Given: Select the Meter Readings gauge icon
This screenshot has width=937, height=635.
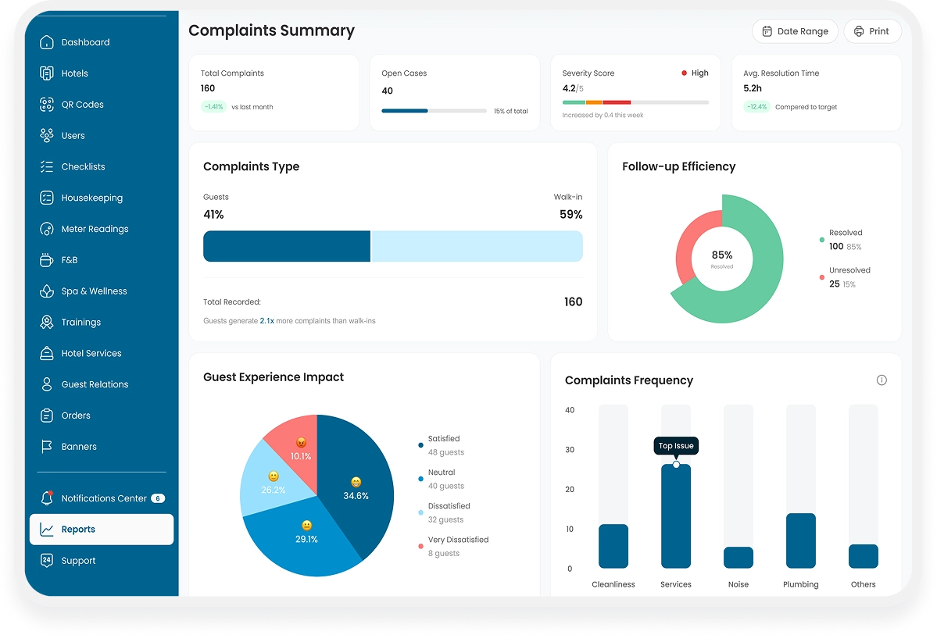Looking at the screenshot, I should pos(47,229).
